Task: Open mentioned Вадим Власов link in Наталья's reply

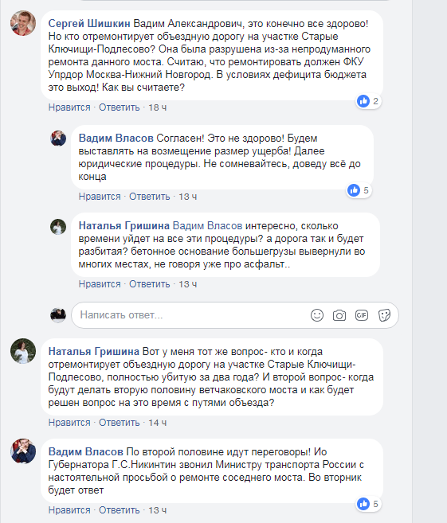Action: [207, 226]
